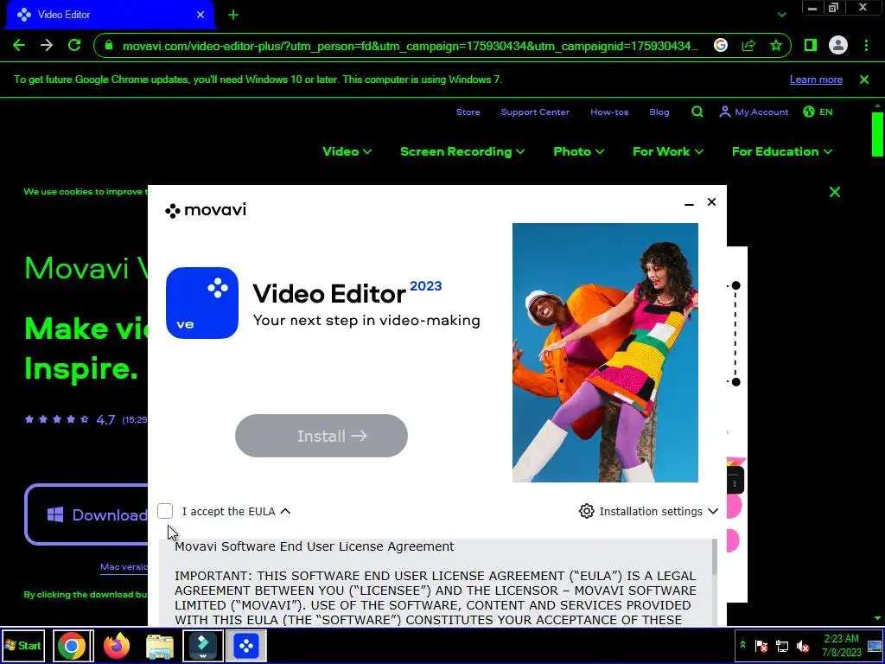Open the Support Center link
Image resolution: width=885 pixels, height=664 pixels.
535,112
